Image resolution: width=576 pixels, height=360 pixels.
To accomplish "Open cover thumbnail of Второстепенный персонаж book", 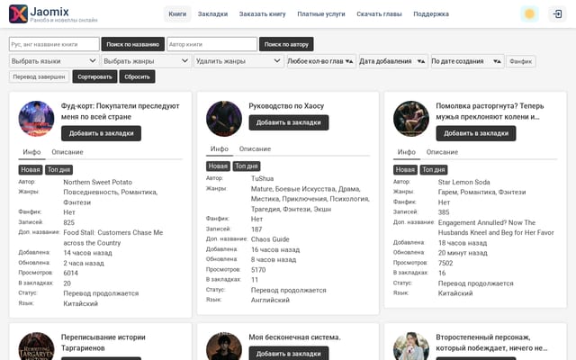I will [x=411, y=346].
